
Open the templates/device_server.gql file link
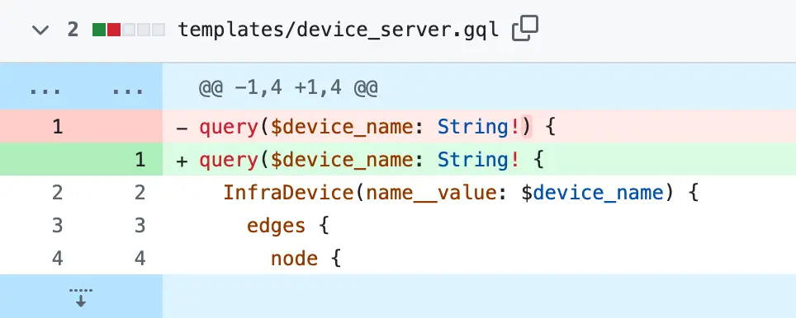coord(339,30)
